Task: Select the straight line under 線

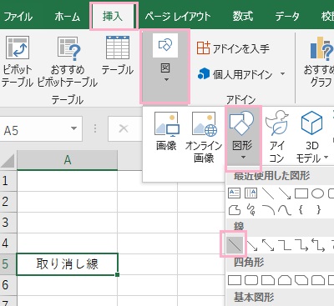Action: pyautogui.click(x=235, y=245)
